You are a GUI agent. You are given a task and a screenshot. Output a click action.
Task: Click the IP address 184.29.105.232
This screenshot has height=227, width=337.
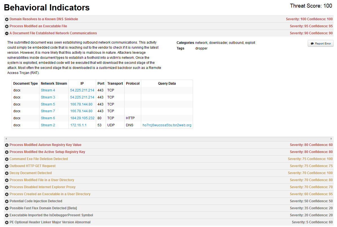(82, 118)
